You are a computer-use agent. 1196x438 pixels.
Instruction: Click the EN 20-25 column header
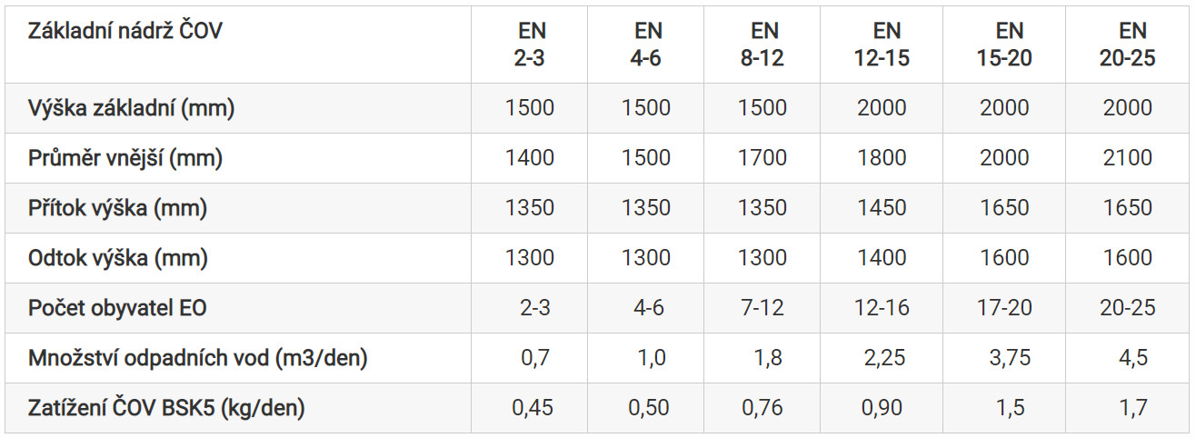pyautogui.click(x=1127, y=45)
